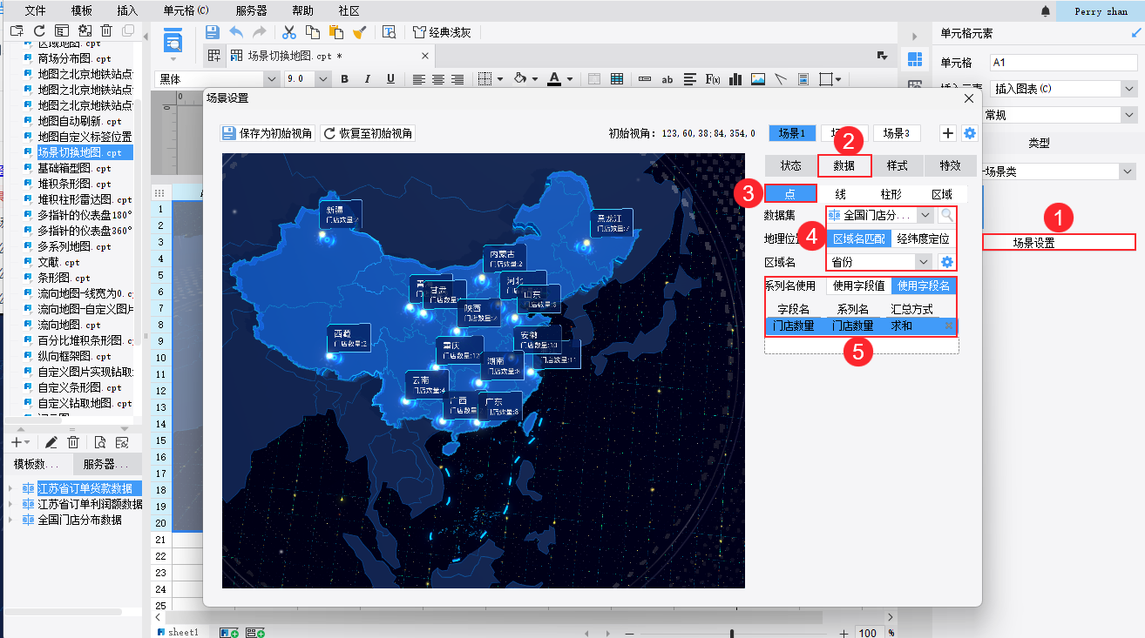Image resolution: width=1145 pixels, height=638 pixels.
Task: Click 恢复至初始视角 button
Action: [x=368, y=133]
